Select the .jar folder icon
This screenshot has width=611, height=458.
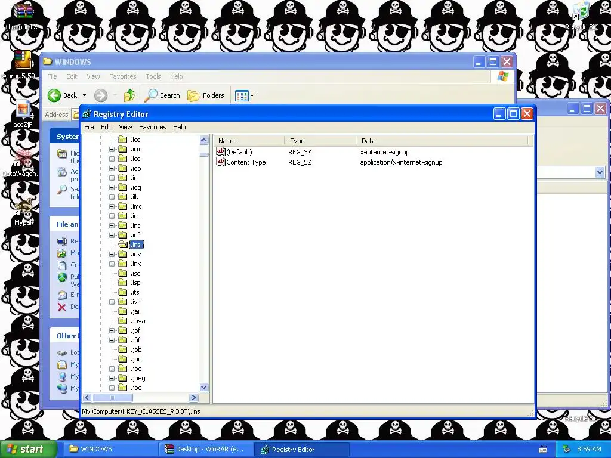pos(123,311)
